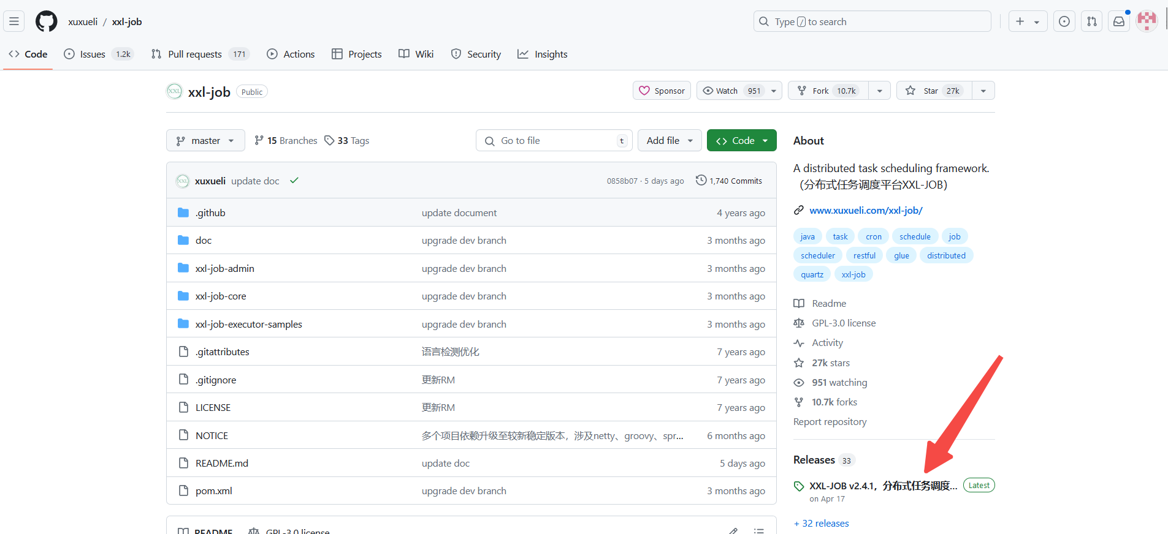The image size is (1168, 534).
Task: Expand the fork options caret
Action: [880, 91]
